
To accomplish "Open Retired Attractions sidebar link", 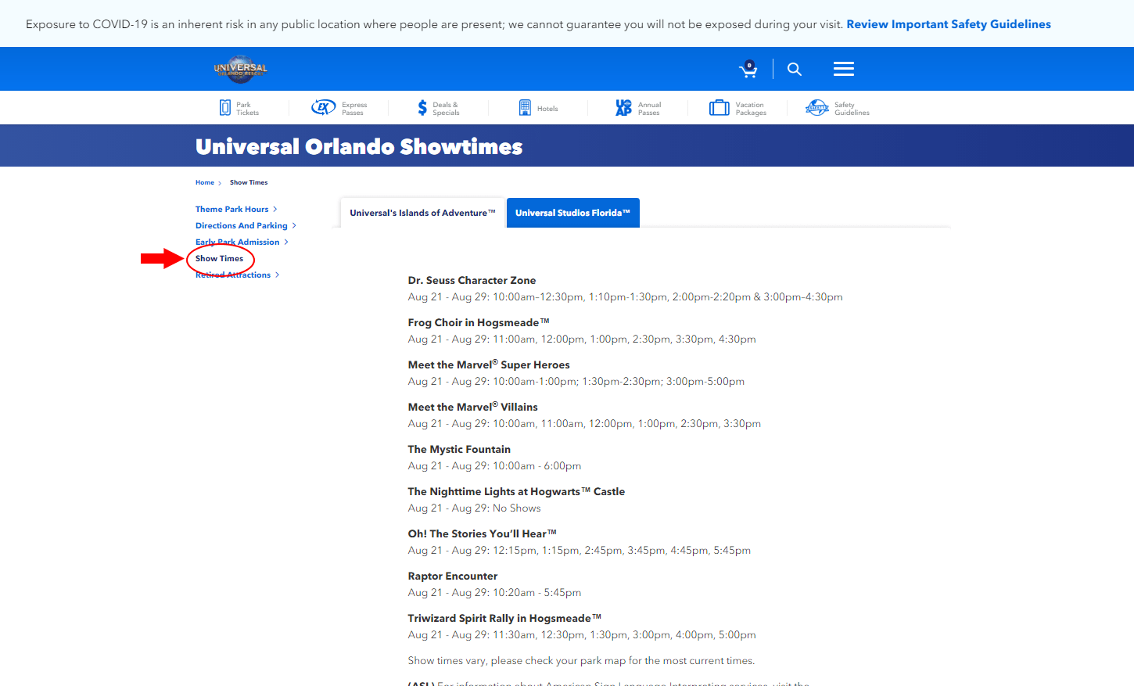I will 233,275.
